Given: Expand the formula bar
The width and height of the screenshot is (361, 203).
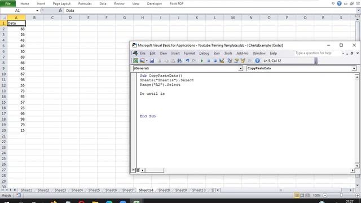Looking at the screenshot, I should click(x=359, y=10).
